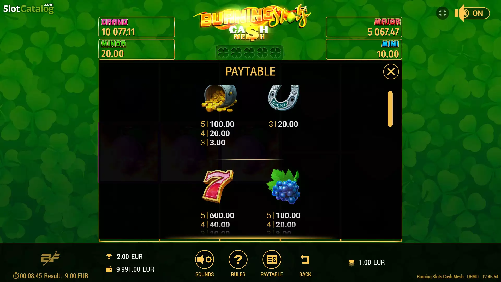Click the coin stack bet icon
Viewport: 501px width, 282px height.
[351, 263]
